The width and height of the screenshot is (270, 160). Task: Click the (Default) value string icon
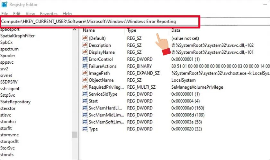coord(85,38)
